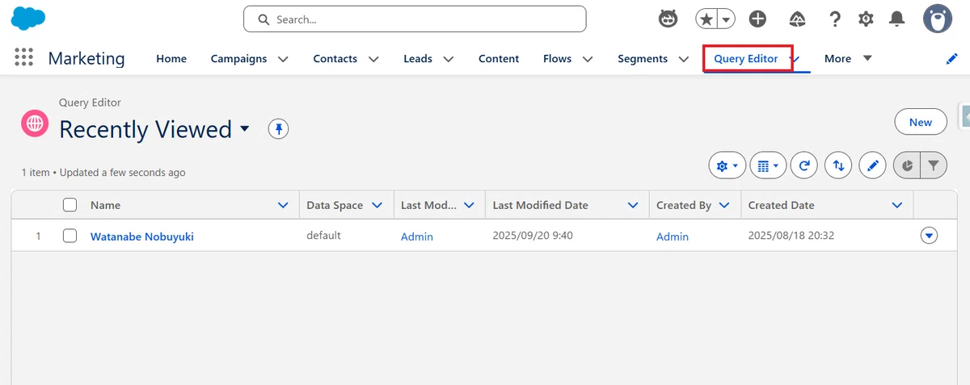The height and width of the screenshot is (385, 970).
Task: Open the Admin link under Created By
Action: click(673, 236)
